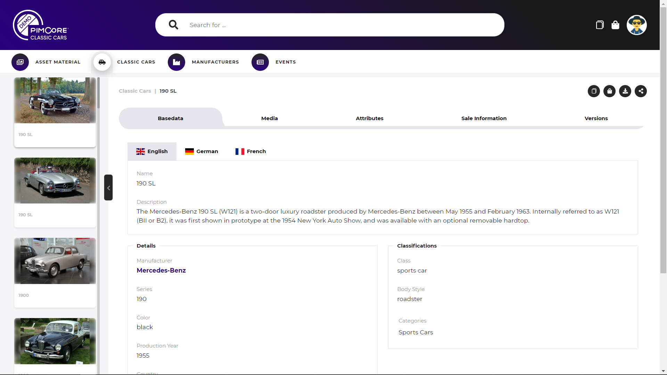Screen dimensions: 667x375
Task: Open the Events menu label
Action: point(286,62)
